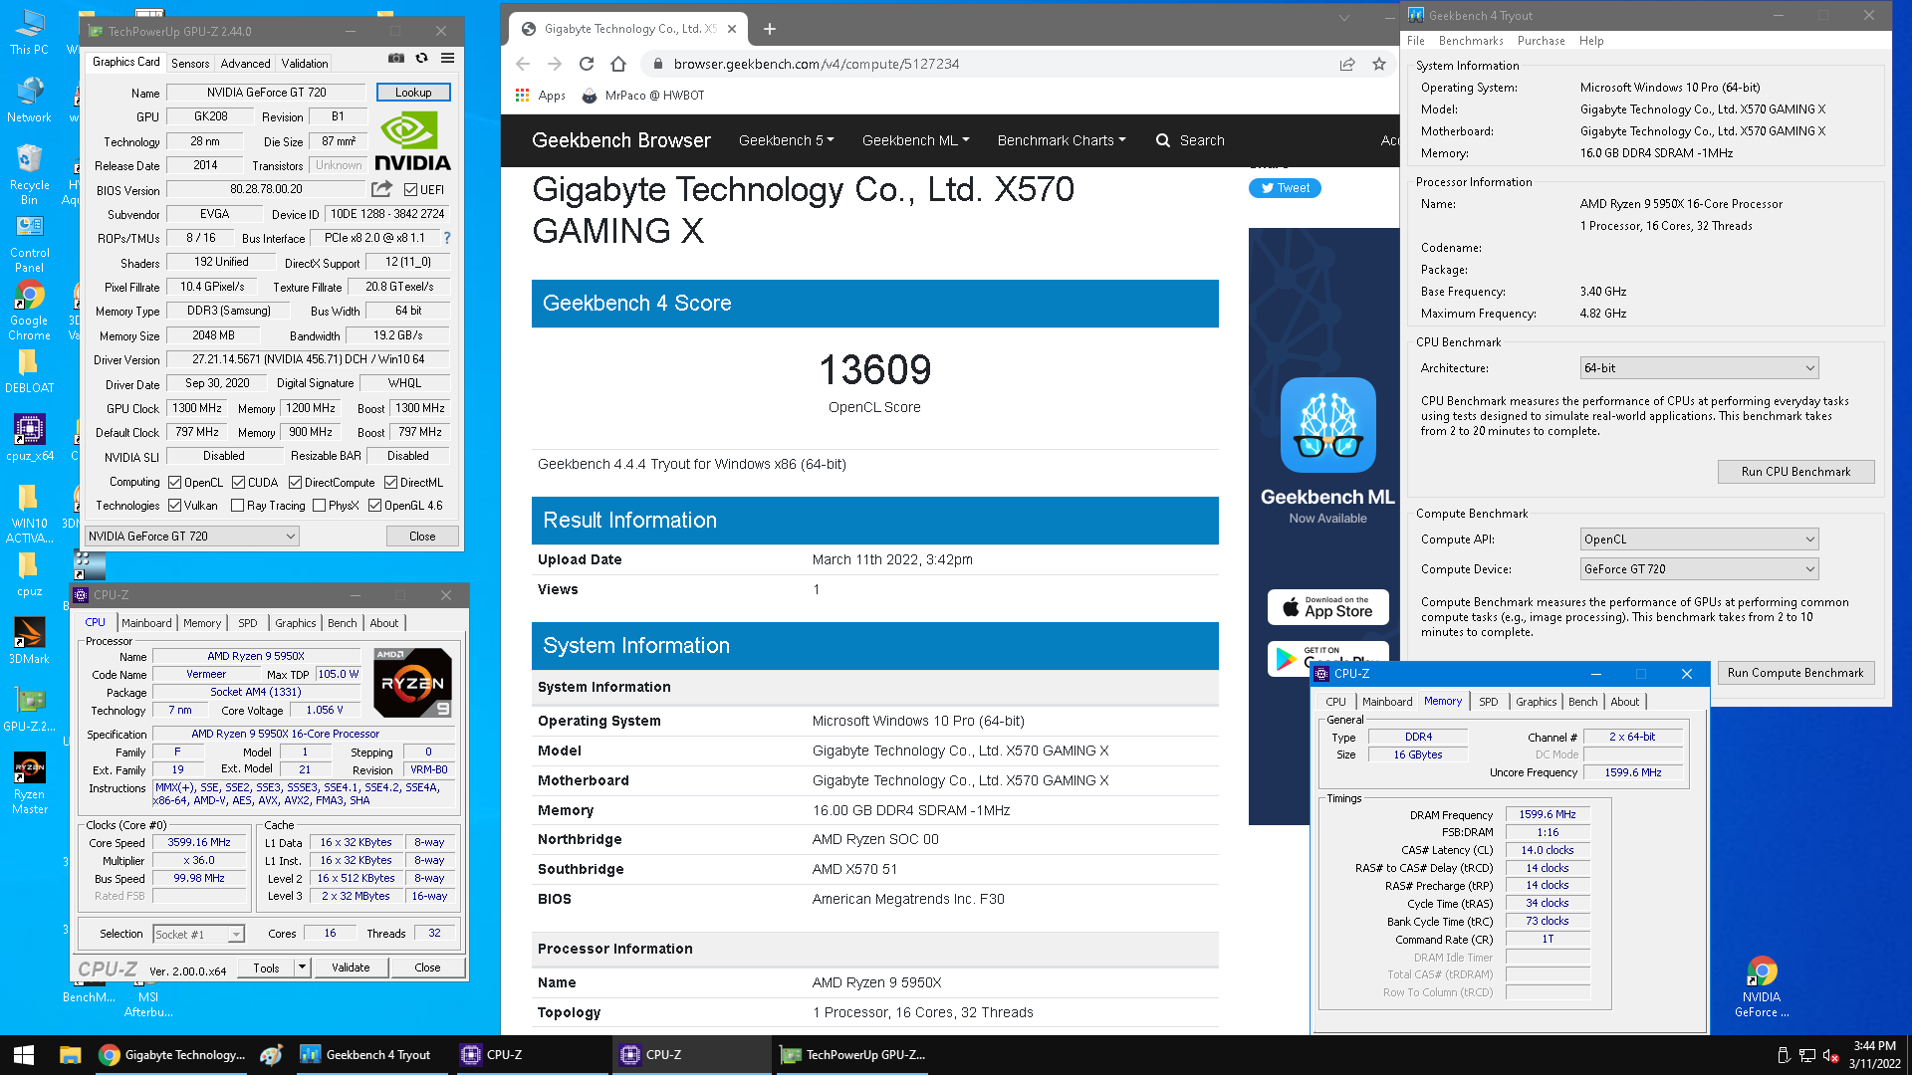Click Download on the App Store badge

coord(1327,606)
